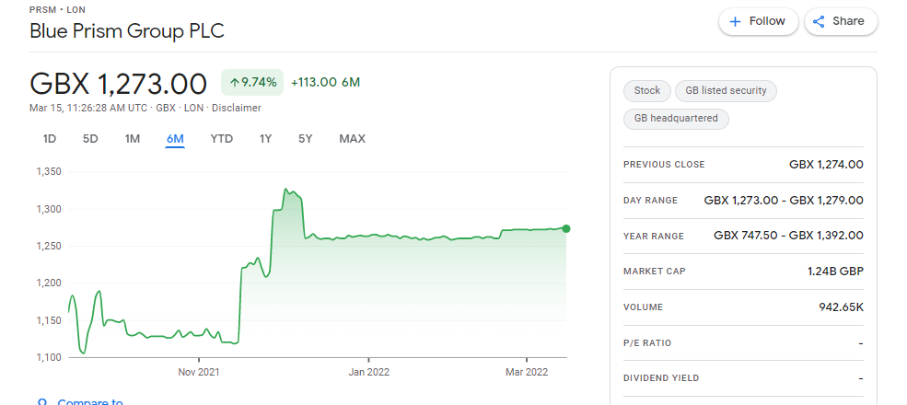The width and height of the screenshot is (907, 405).
Task: Click the Mar 2022 axis label
Action: click(527, 372)
